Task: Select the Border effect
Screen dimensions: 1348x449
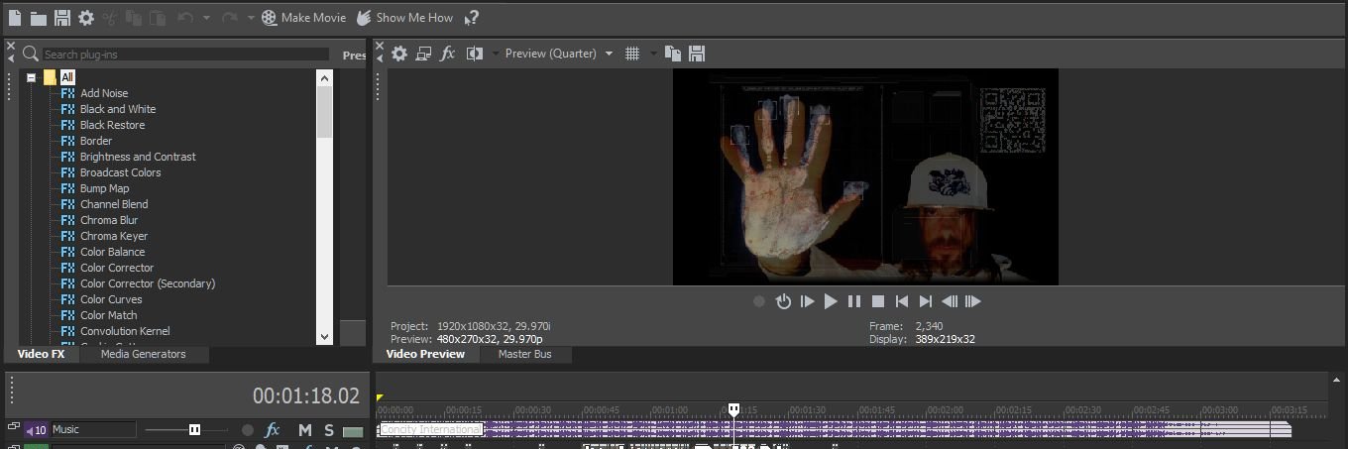Action: pos(96,141)
